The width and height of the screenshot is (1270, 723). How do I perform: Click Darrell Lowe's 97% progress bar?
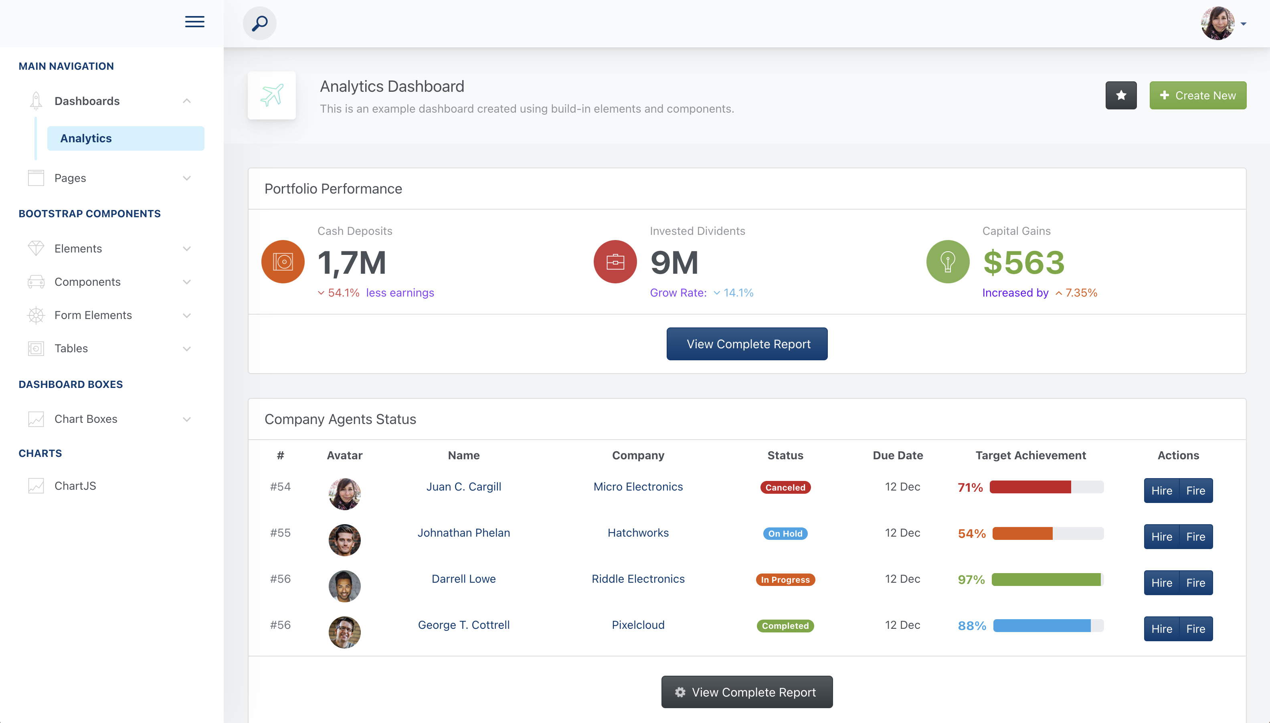click(1045, 579)
